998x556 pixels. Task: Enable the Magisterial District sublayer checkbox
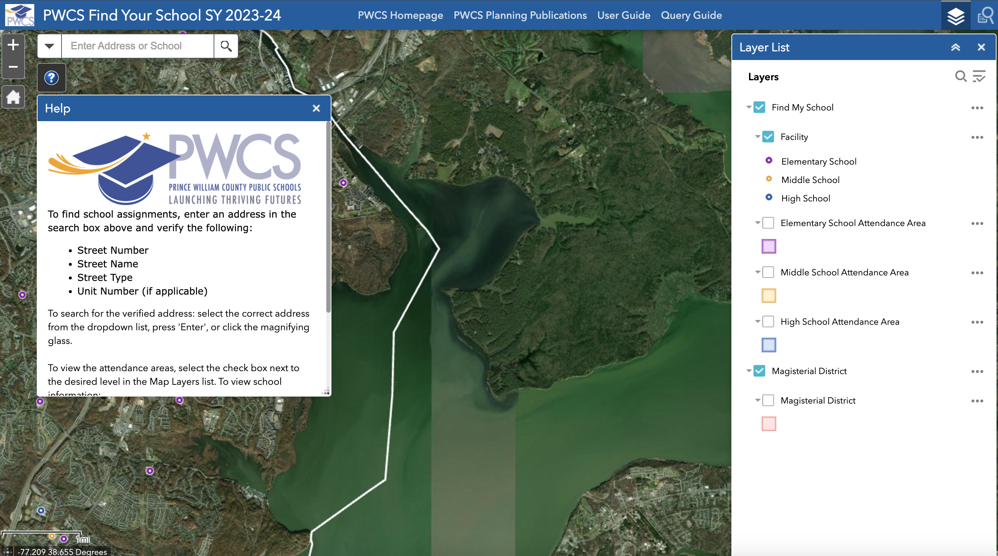click(768, 400)
